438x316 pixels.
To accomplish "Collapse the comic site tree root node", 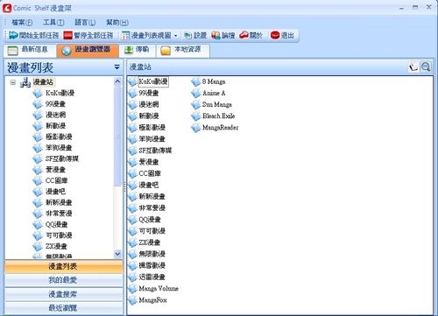I will [x=12, y=82].
